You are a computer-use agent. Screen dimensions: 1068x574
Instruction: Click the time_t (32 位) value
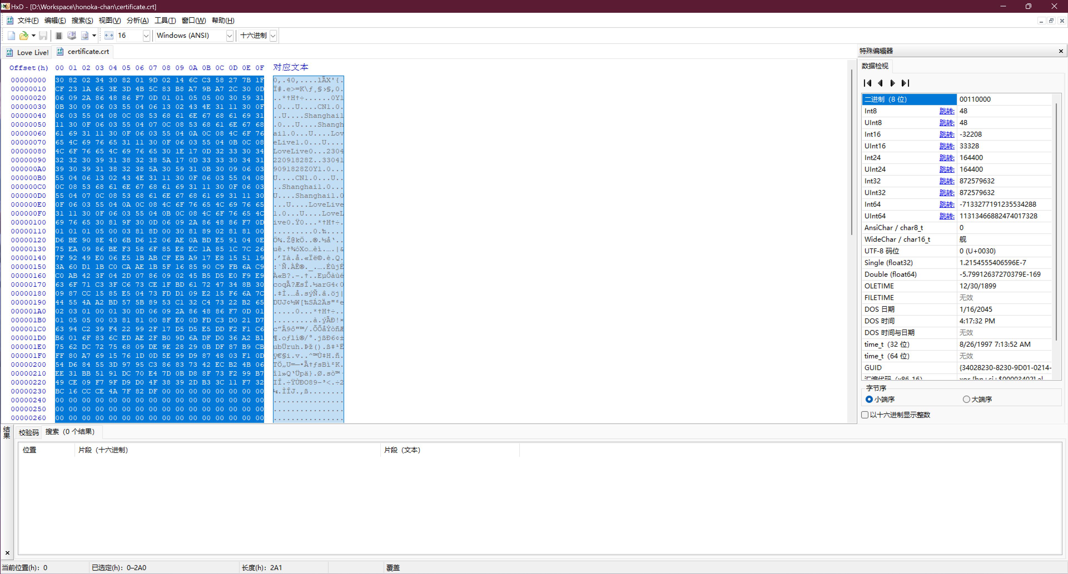(x=995, y=345)
